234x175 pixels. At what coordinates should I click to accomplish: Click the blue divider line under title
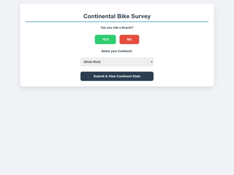click(x=117, y=22)
